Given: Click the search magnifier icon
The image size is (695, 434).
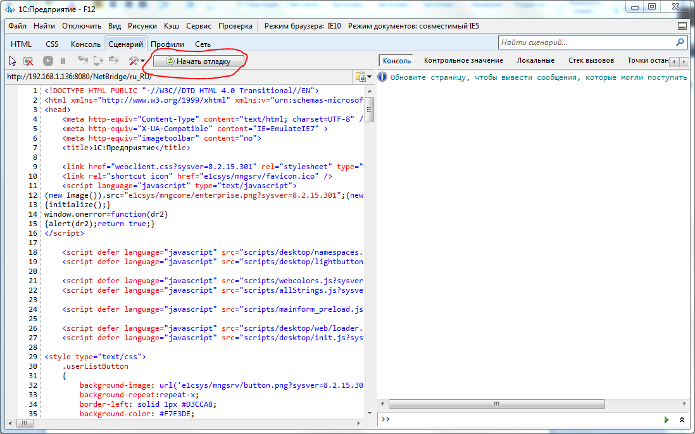Looking at the screenshot, I should pos(680,42).
